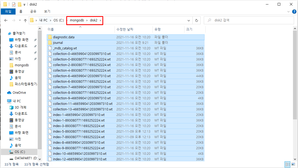
Task: Select pinned 사진 under 즐겨찾기
Action: 18,59
